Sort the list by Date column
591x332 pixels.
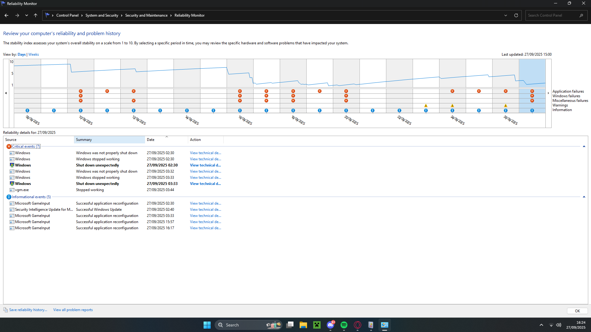(x=166, y=140)
